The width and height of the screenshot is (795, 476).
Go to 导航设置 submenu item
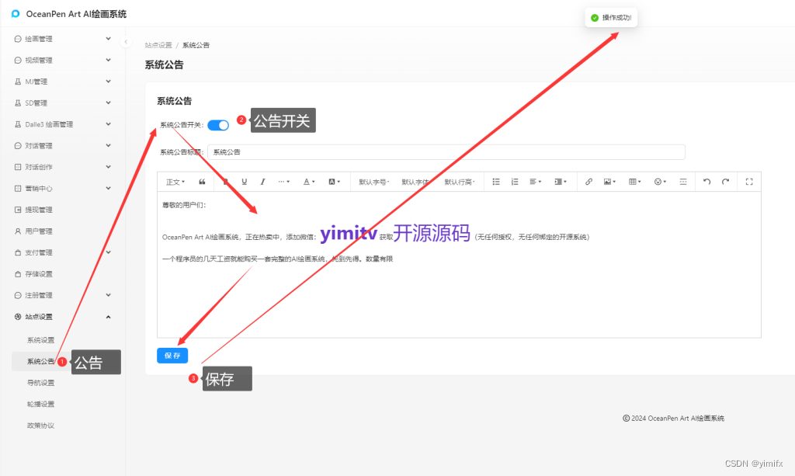[x=40, y=383]
